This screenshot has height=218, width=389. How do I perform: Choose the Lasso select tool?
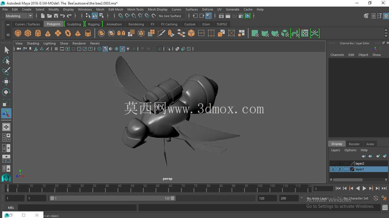point(6,60)
